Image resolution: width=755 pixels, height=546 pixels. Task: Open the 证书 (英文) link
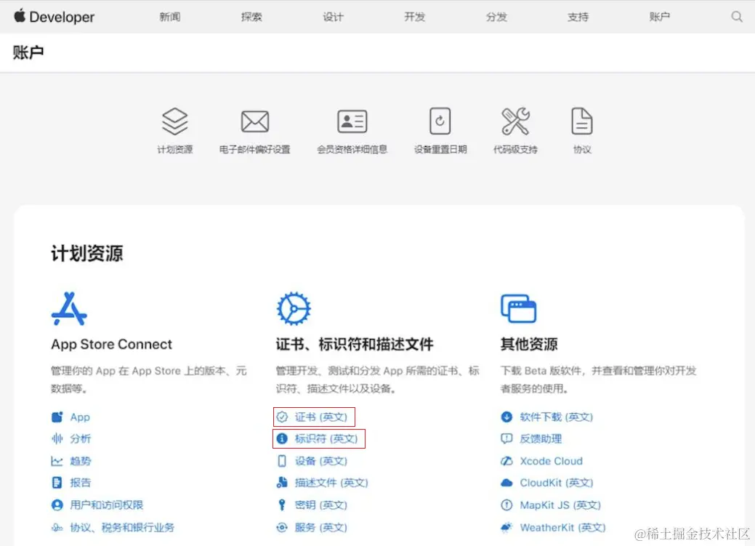pyautogui.click(x=321, y=417)
